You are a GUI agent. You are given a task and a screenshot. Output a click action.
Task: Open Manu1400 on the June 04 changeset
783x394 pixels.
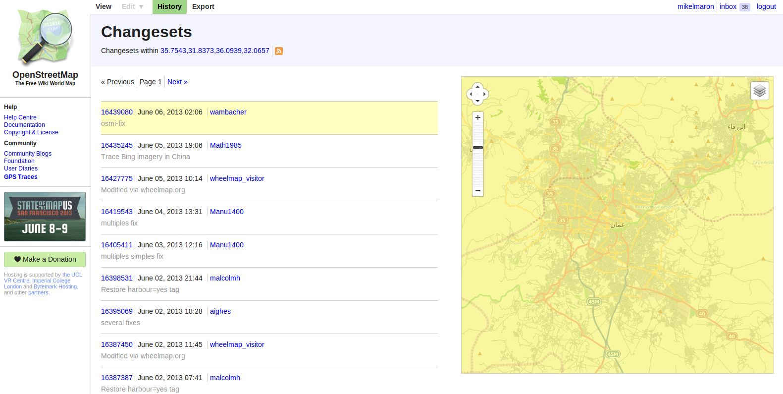(227, 212)
